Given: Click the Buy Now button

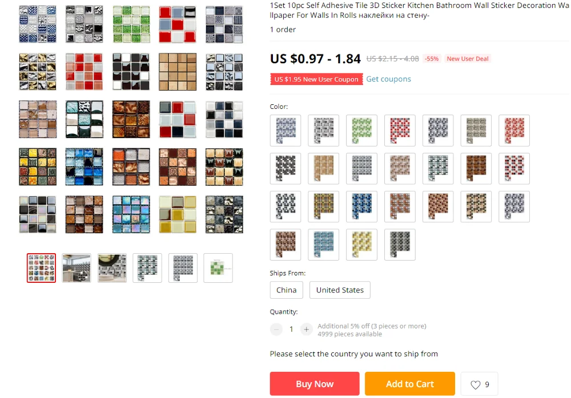Looking at the screenshot, I should [x=315, y=384].
